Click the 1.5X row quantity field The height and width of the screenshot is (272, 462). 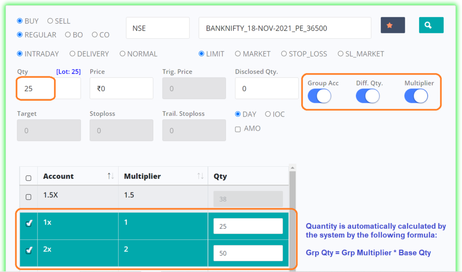point(248,199)
